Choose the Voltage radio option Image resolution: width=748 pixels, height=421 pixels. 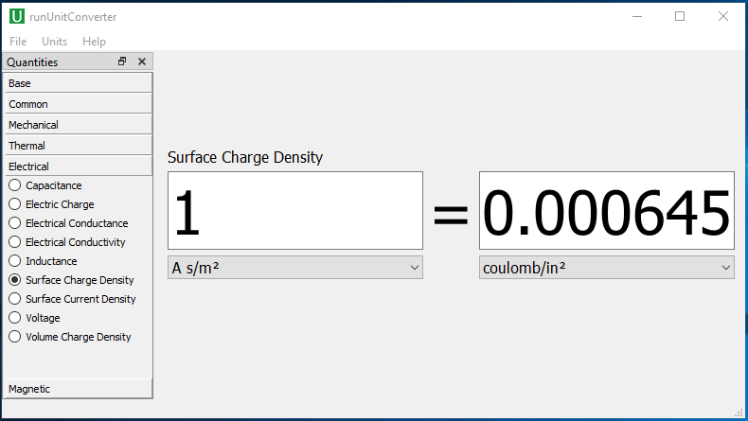15,318
